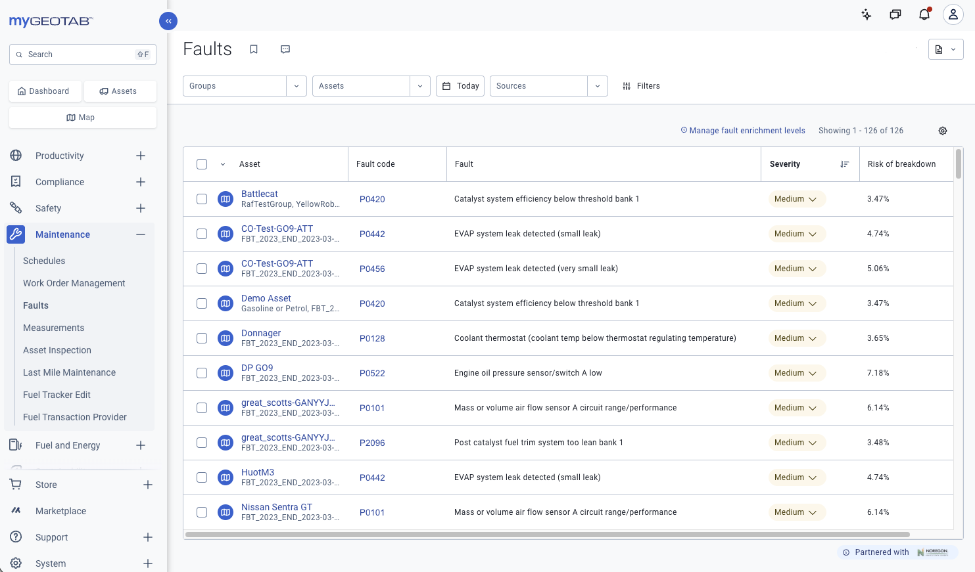Screen dimensions: 975x572
Task: Open the Today date picker
Action: pos(460,85)
